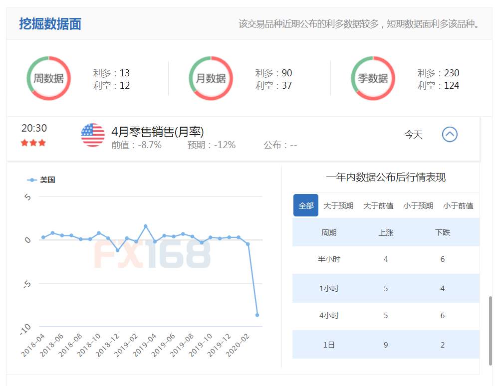
Task: Click 公布：-- text
Action: point(280,145)
